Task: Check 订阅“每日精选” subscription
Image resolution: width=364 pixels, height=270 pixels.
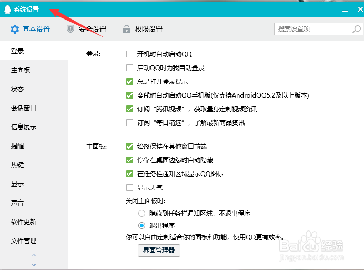Action: coord(129,122)
